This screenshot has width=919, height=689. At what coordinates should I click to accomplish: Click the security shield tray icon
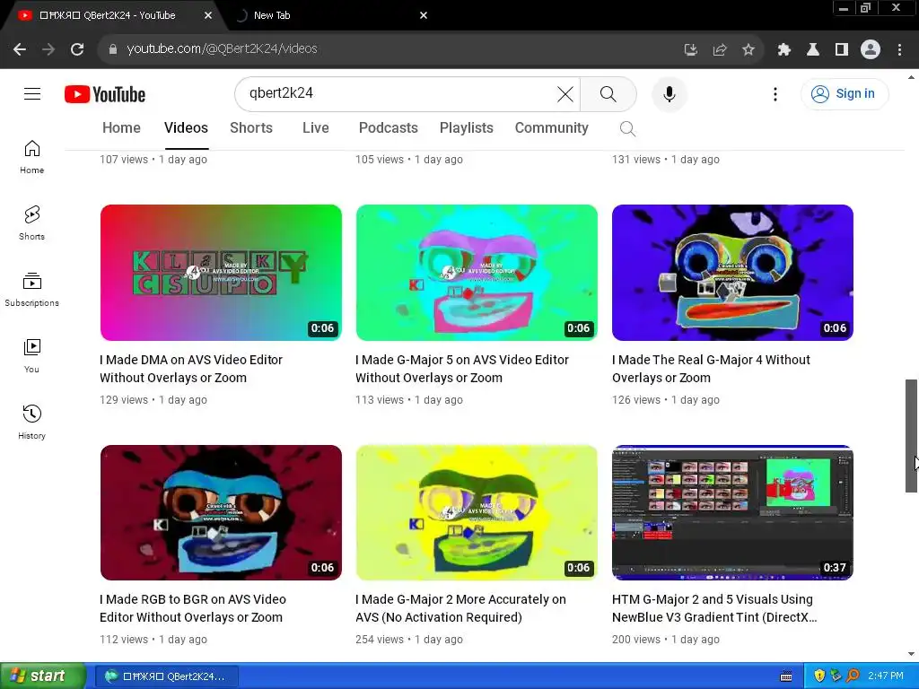(818, 676)
